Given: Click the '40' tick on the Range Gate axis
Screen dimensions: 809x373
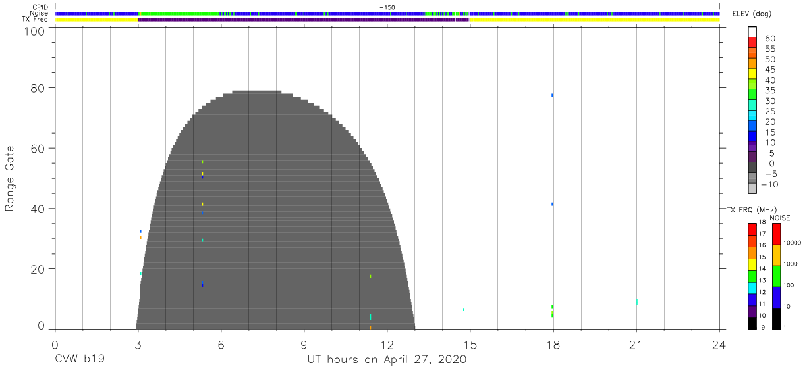Looking at the screenshot, I should [x=38, y=209].
